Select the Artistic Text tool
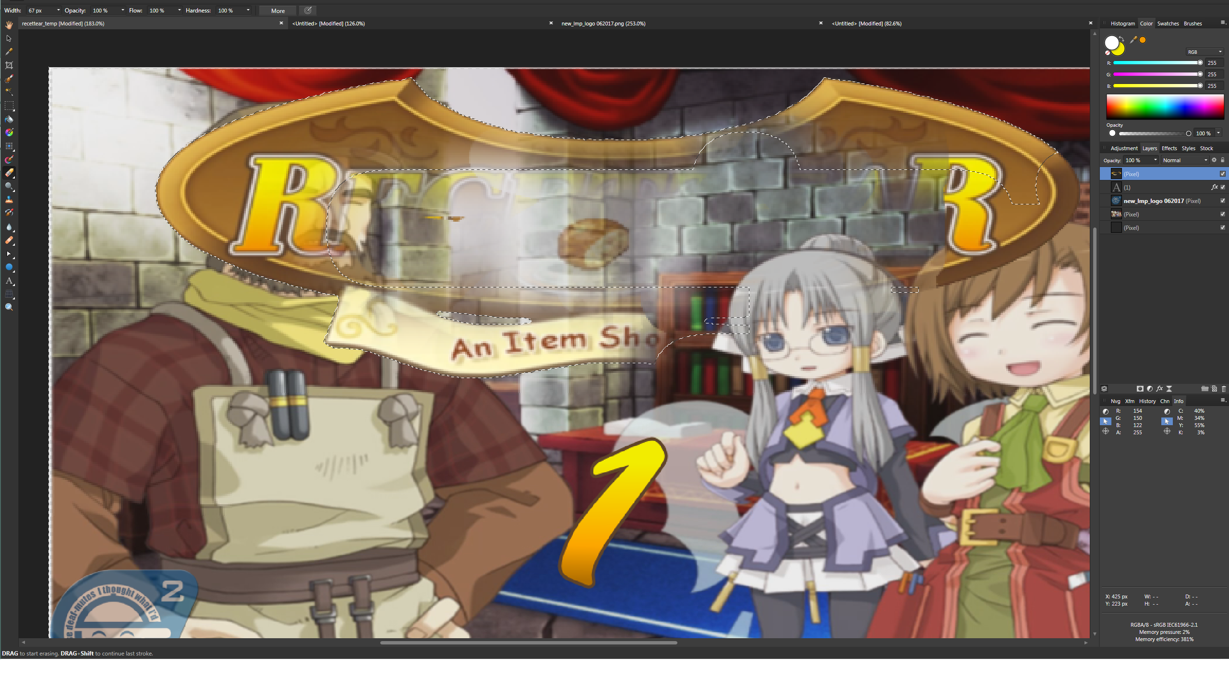This screenshot has height=691, width=1229. (9, 281)
